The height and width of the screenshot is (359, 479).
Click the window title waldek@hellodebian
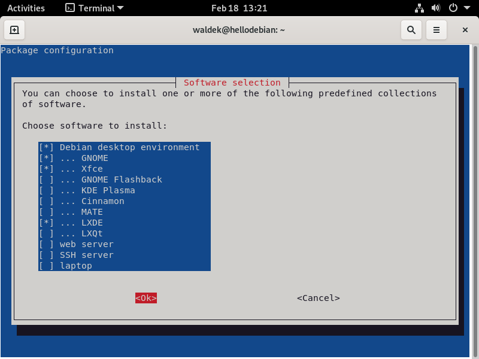pos(239,30)
